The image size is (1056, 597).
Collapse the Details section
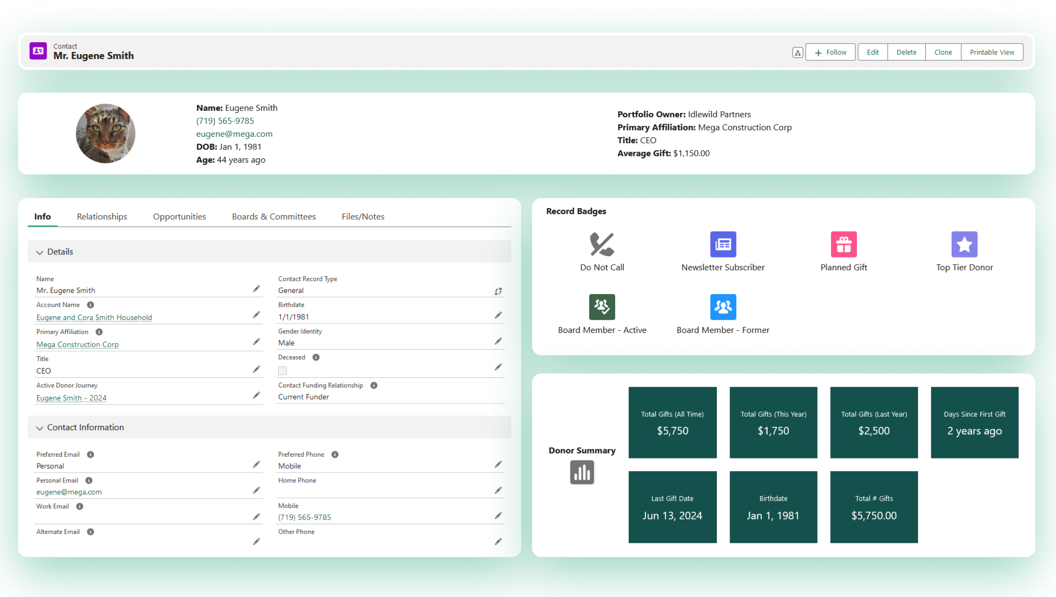[x=40, y=252]
